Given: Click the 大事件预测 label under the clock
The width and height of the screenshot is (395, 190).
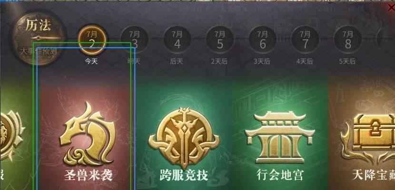Looking at the screenshot, I should tap(38, 51).
